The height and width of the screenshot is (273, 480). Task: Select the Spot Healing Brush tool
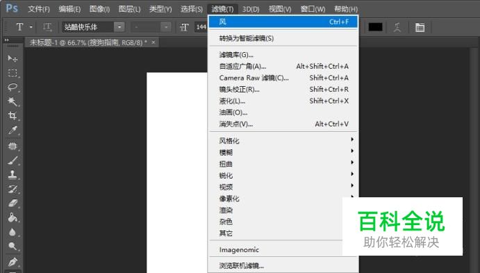13,146
